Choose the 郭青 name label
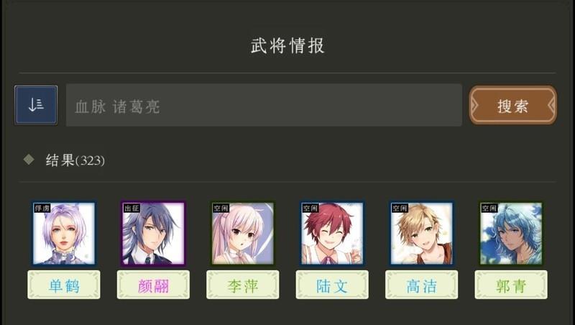575x325 pixels. pos(511,285)
